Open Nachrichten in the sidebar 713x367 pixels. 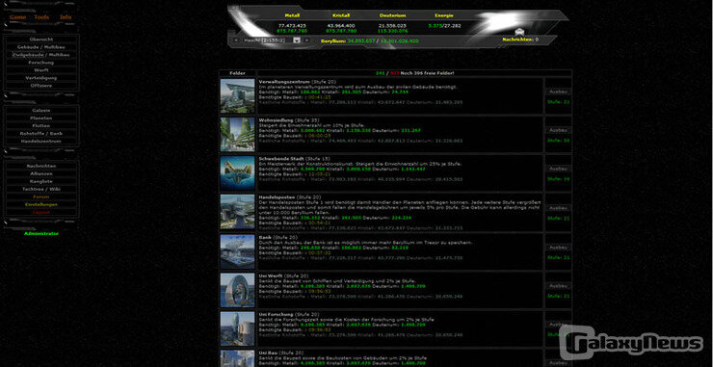40,166
